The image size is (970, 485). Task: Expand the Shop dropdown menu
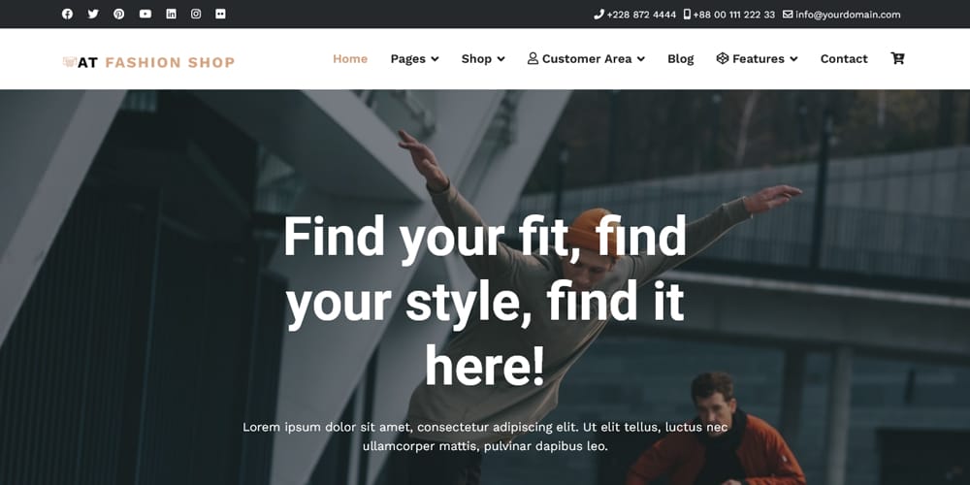click(483, 59)
